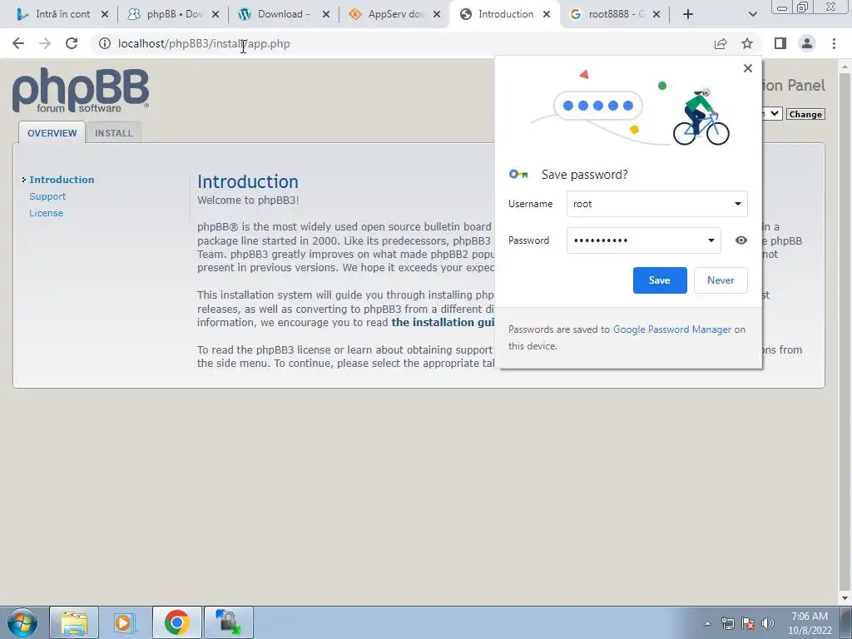Click the Password field
This screenshot has height=639, width=852.
tap(643, 240)
